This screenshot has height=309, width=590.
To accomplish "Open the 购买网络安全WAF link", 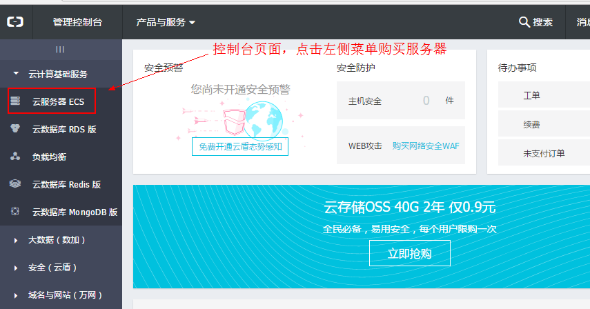I will tap(425, 146).
